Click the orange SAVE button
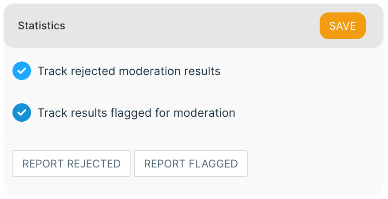Image resolution: width=388 pixels, height=199 pixels. click(x=342, y=26)
